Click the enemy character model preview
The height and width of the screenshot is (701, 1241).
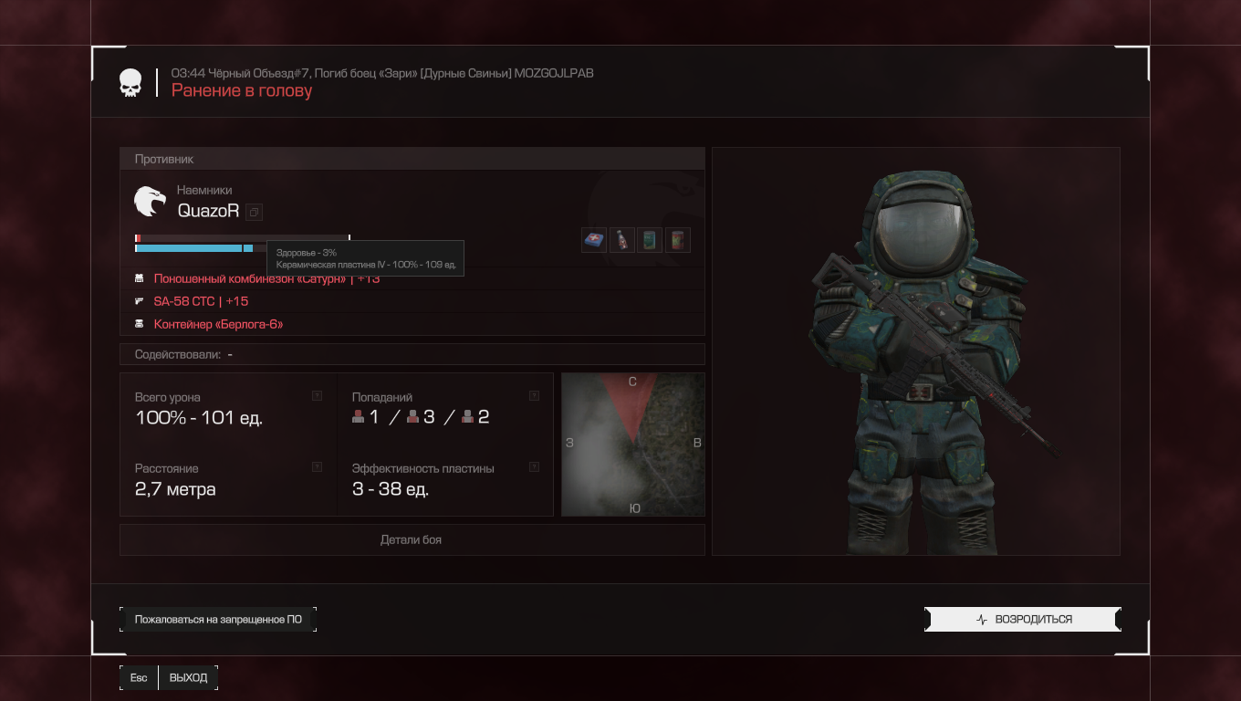pyautogui.click(x=915, y=351)
